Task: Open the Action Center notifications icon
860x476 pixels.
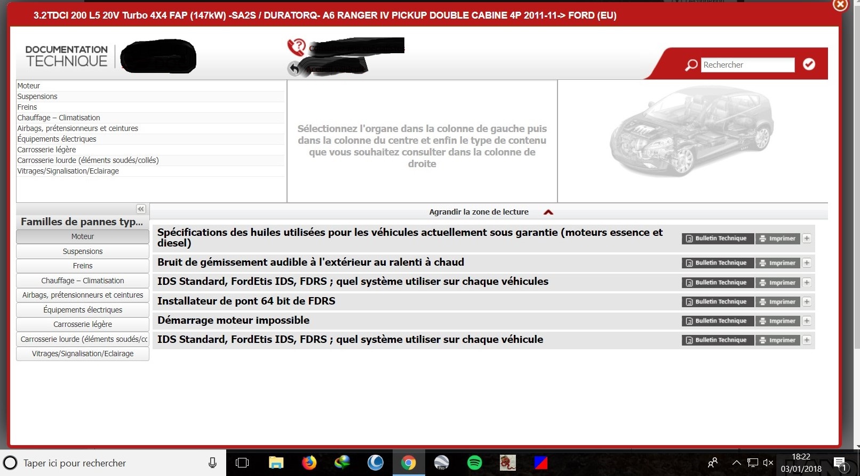Action: click(840, 463)
